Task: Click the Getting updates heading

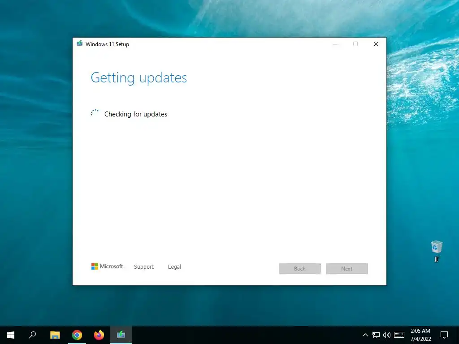Action: tap(139, 78)
